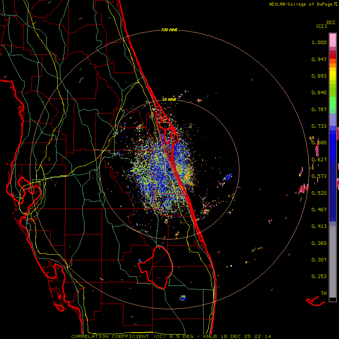This screenshot has height=339, width=339.
Task: Select the 0.627 legend value
Action: [319, 160]
